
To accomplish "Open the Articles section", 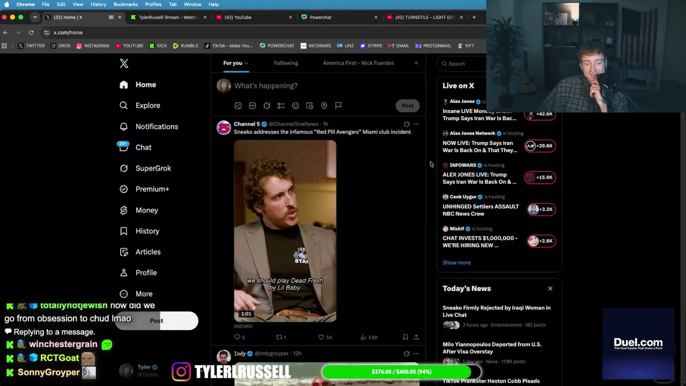I will point(140,252).
